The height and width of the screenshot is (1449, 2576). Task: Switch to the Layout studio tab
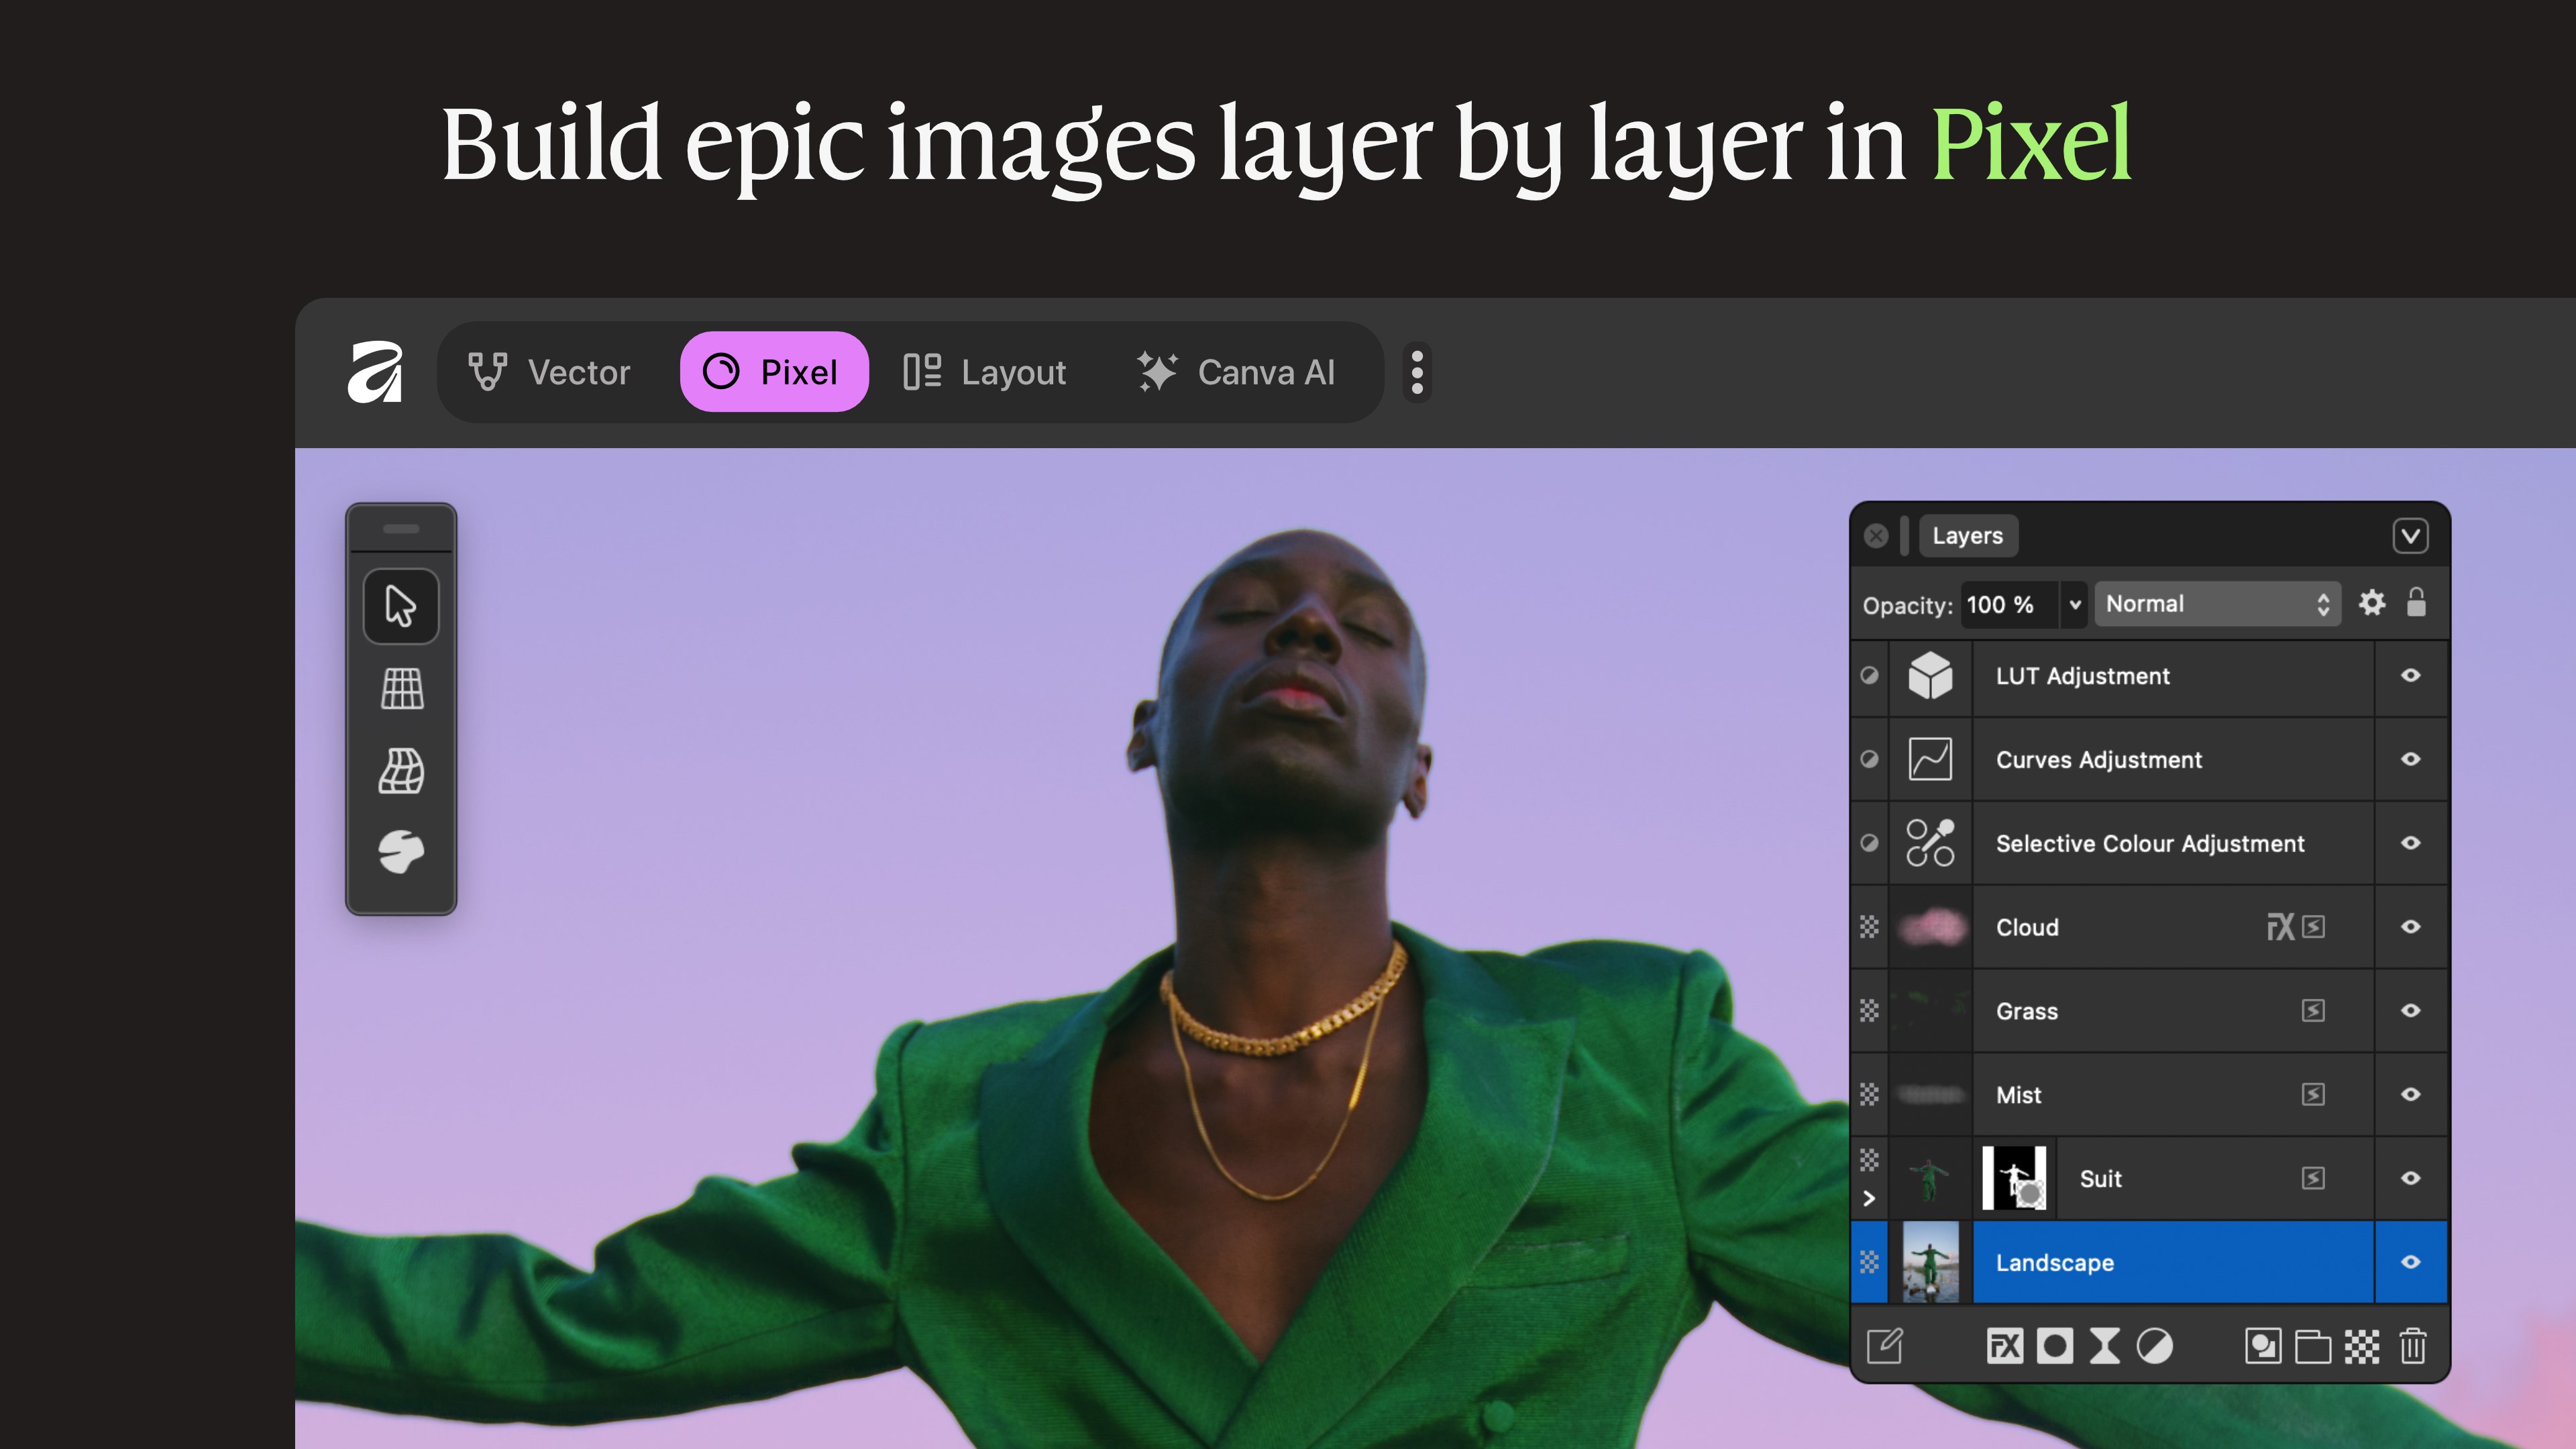click(984, 372)
